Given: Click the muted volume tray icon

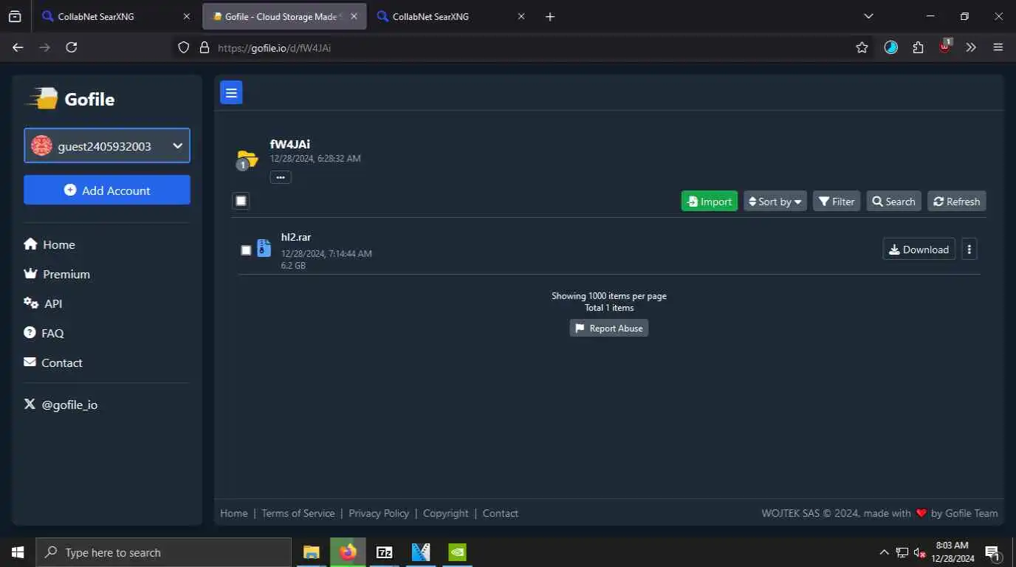Looking at the screenshot, I should 920,552.
